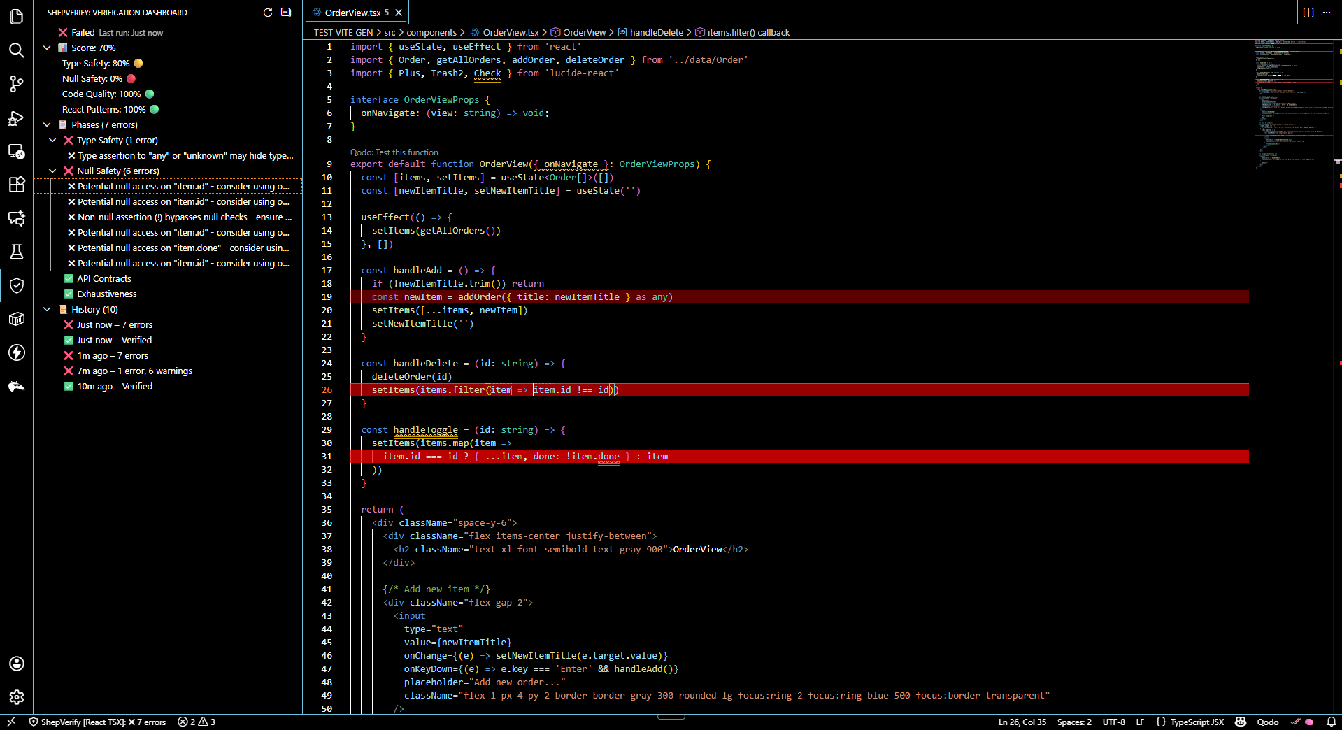Open the lightning bolt activity view
This screenshot has width=1342, height=730.
click(x=16, y=352)
